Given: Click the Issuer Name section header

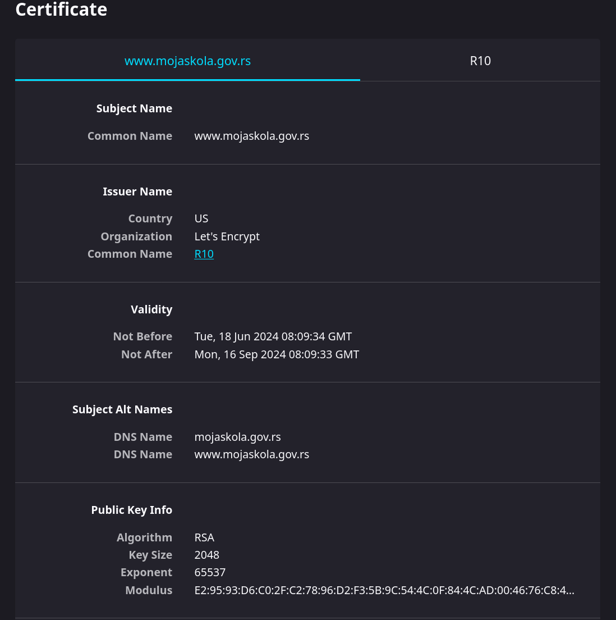Looking at the screenshot, I should 137,192.
